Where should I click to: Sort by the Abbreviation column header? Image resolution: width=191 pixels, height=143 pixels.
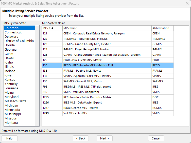(163, 28)
